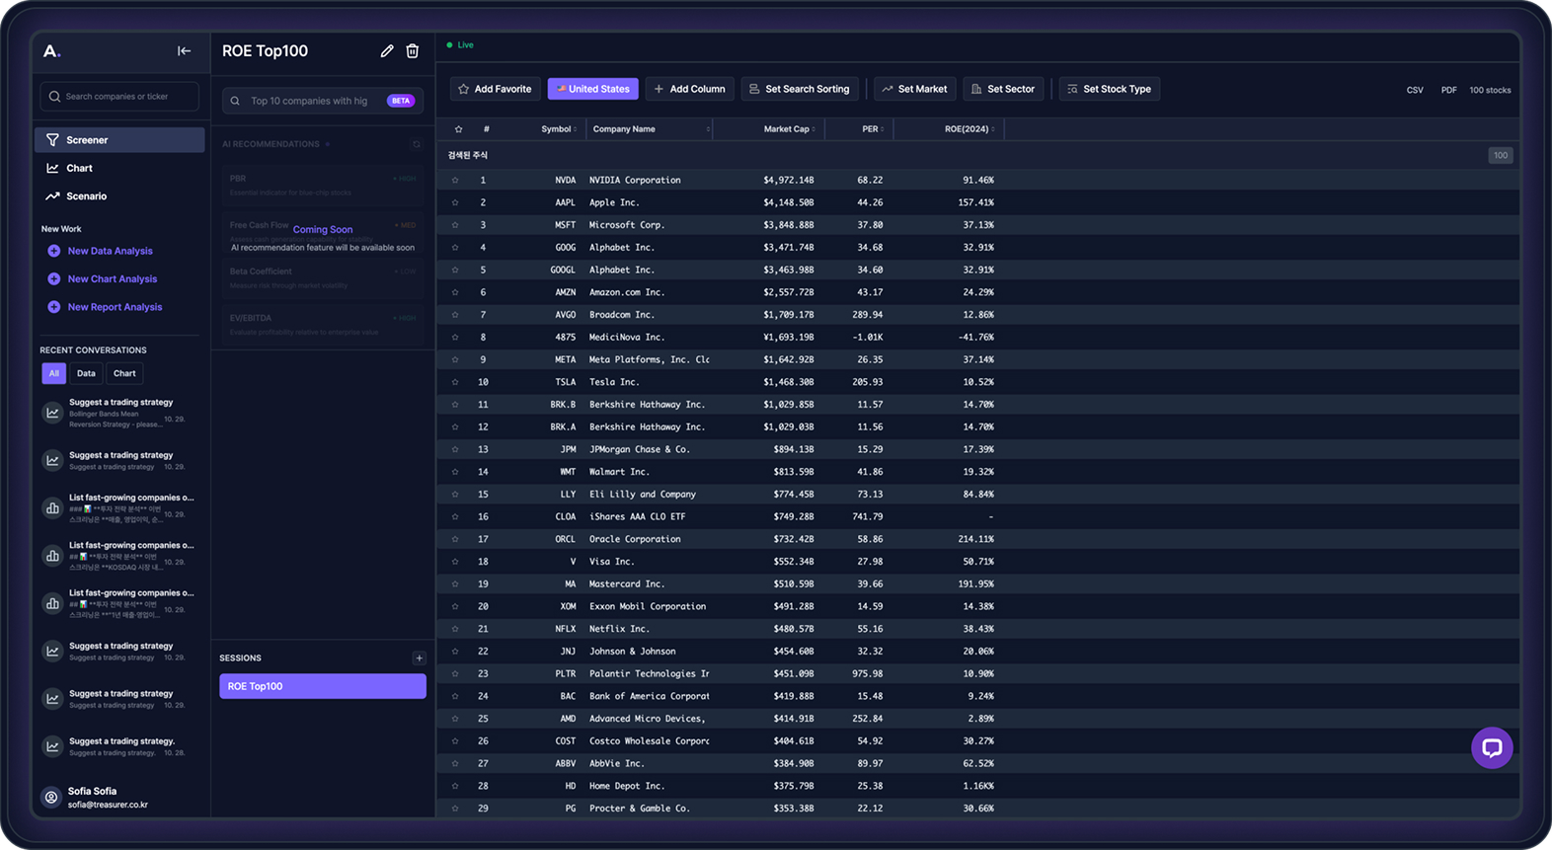This screenshot has height=850, width=1552.
Task: Switch to the Data conversations tab
Action: point(87,373)
